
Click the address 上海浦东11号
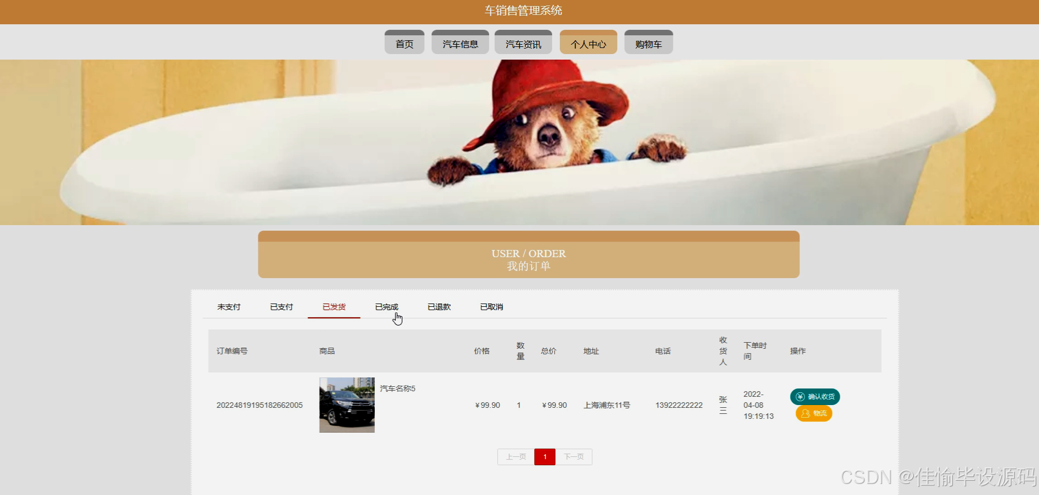point(607,405)
